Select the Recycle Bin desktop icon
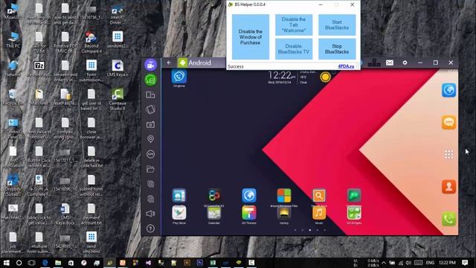 pyautogui.click(x=13, y=98)
